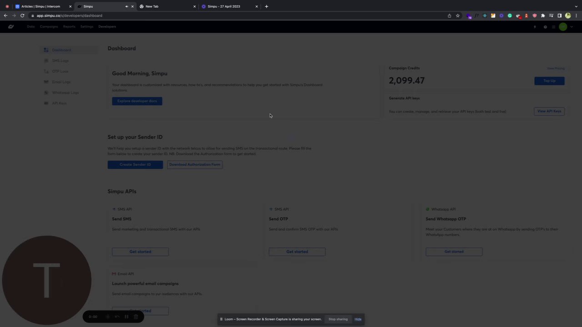Click the green user avatar in the app header
Image resolution: width=582 pixels, height=327 pixels.
point(563,27)
